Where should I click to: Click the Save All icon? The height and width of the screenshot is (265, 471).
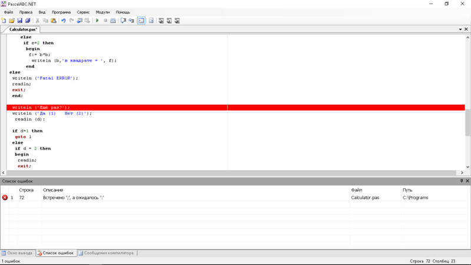27,21
